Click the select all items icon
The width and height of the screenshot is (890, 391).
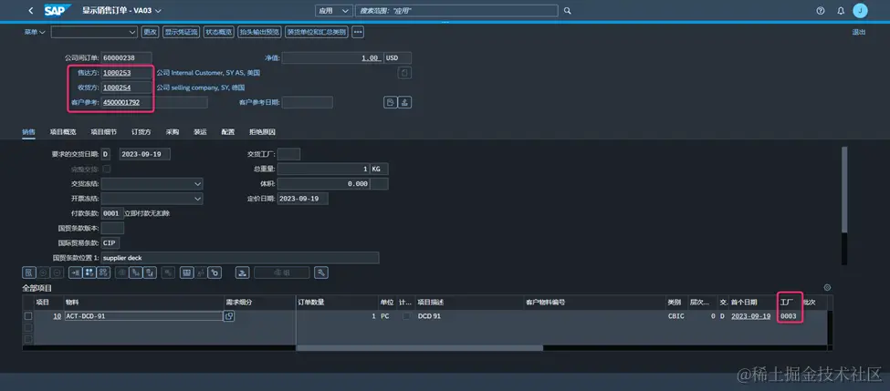(x=89, y=273)
